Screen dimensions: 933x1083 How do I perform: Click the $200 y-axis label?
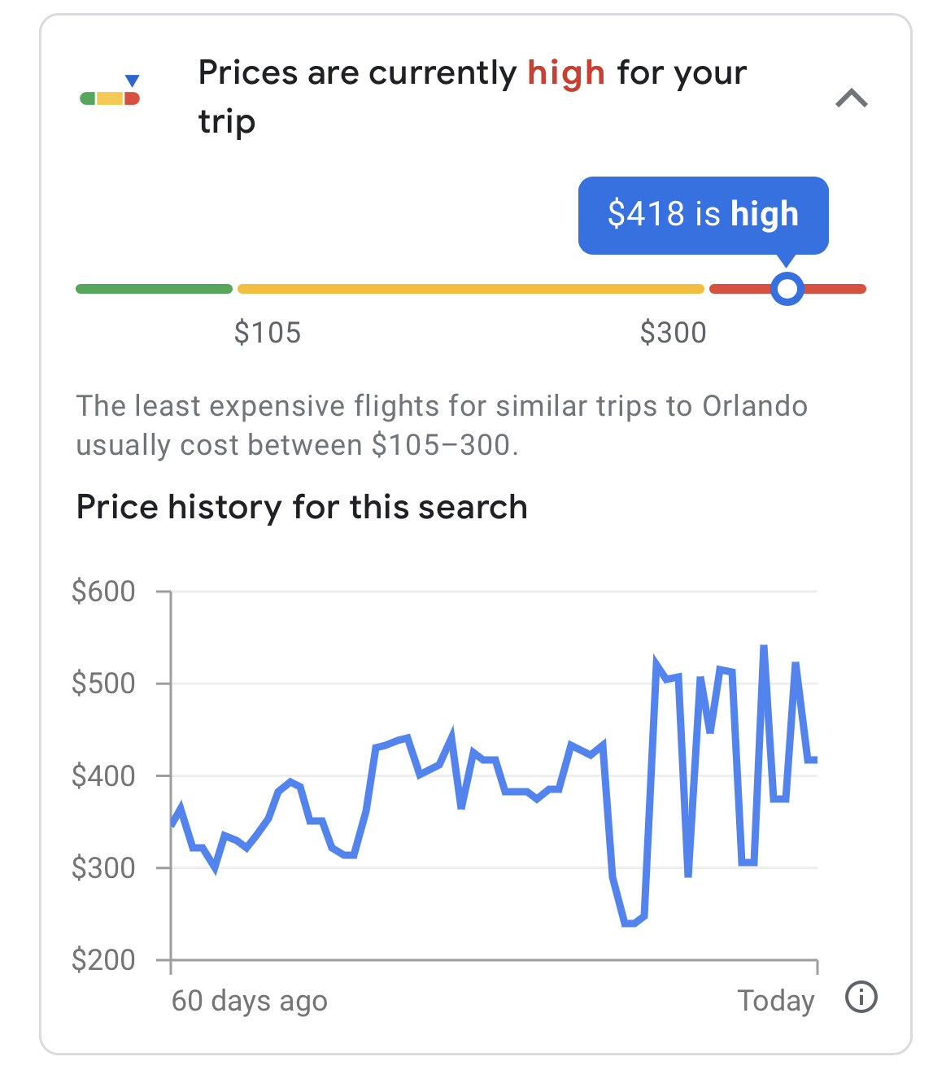(103, 960)
